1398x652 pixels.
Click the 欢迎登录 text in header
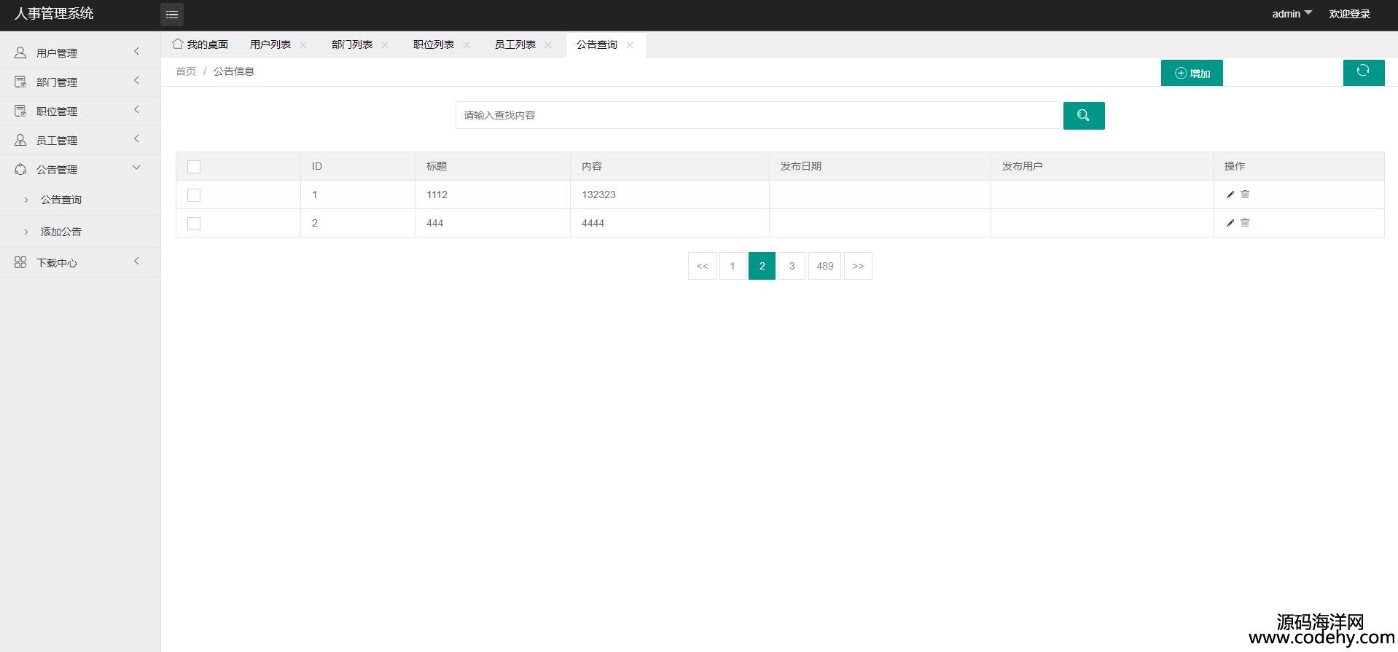(1349, 14)
